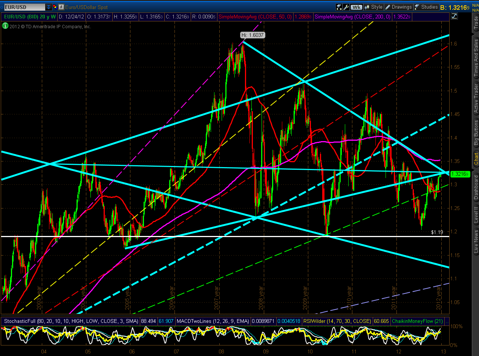The image size is (479, 356).
Task: Click the 'Hi: 1.6037' price bubble
Action: 253,35
